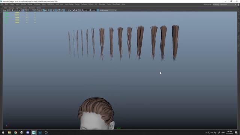The height and width of the screenshot is (135, 240).
Task: Open the viewport Show menu
Action: [x=25, y=8]
